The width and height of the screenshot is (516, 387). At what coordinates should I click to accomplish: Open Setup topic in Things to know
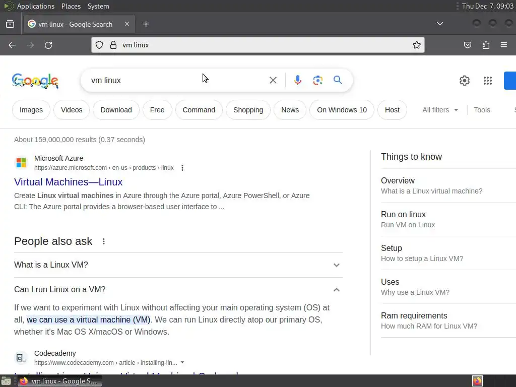coord(448,253)
